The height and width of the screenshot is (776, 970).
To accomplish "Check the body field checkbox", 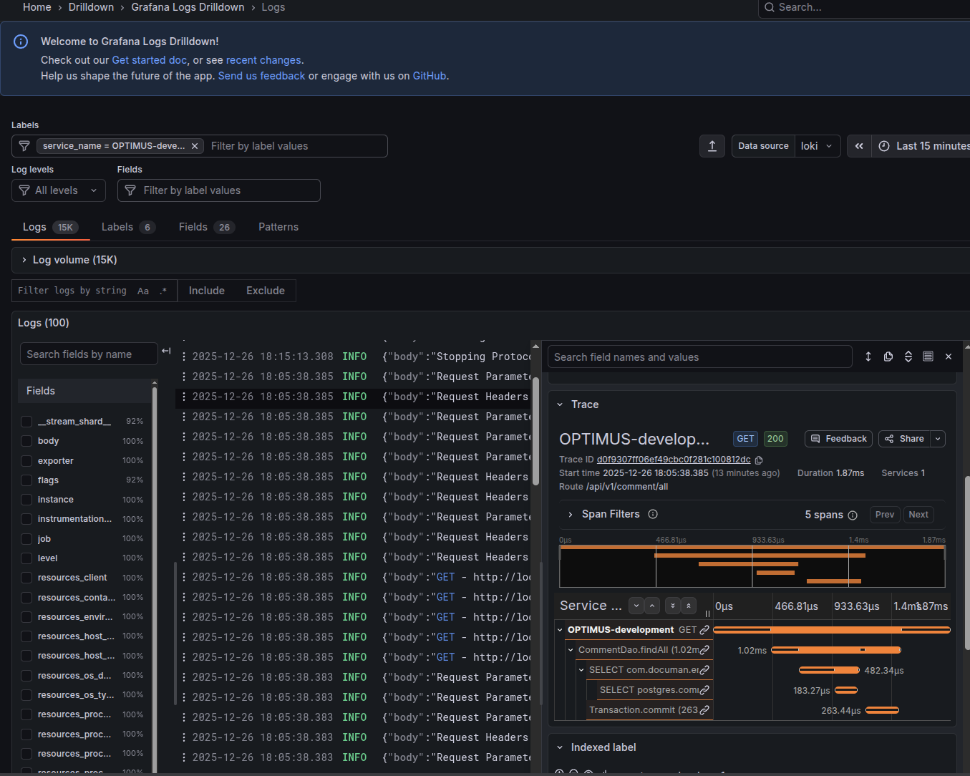I will click(26, 441).
